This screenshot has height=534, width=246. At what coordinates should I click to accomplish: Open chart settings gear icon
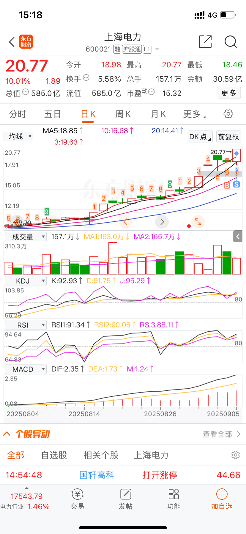coord(228,114)
